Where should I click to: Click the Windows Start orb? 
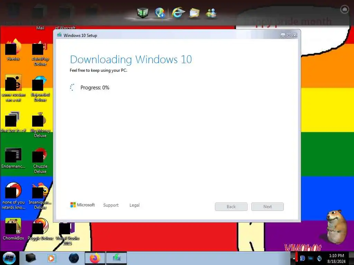(x=9, y=258)
